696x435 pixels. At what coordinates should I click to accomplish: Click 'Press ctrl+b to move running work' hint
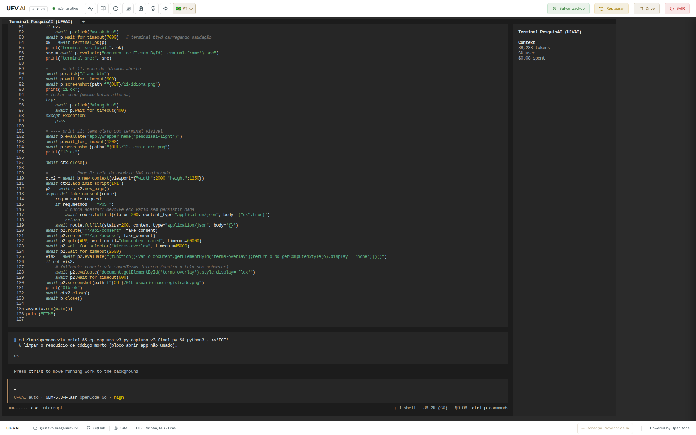(76, 371)
